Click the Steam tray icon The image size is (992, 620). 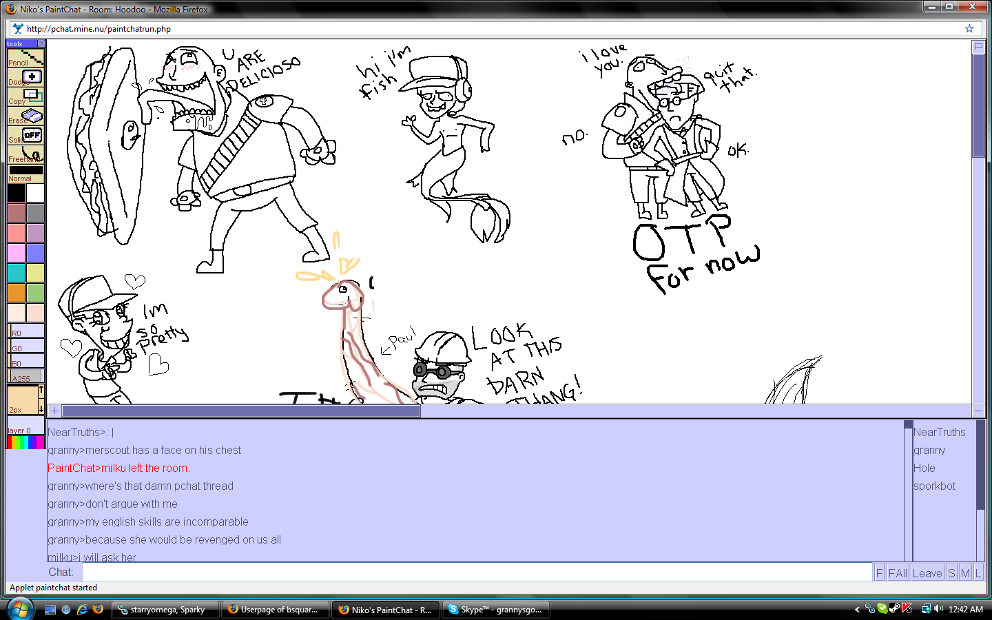[x=894, y=609]
